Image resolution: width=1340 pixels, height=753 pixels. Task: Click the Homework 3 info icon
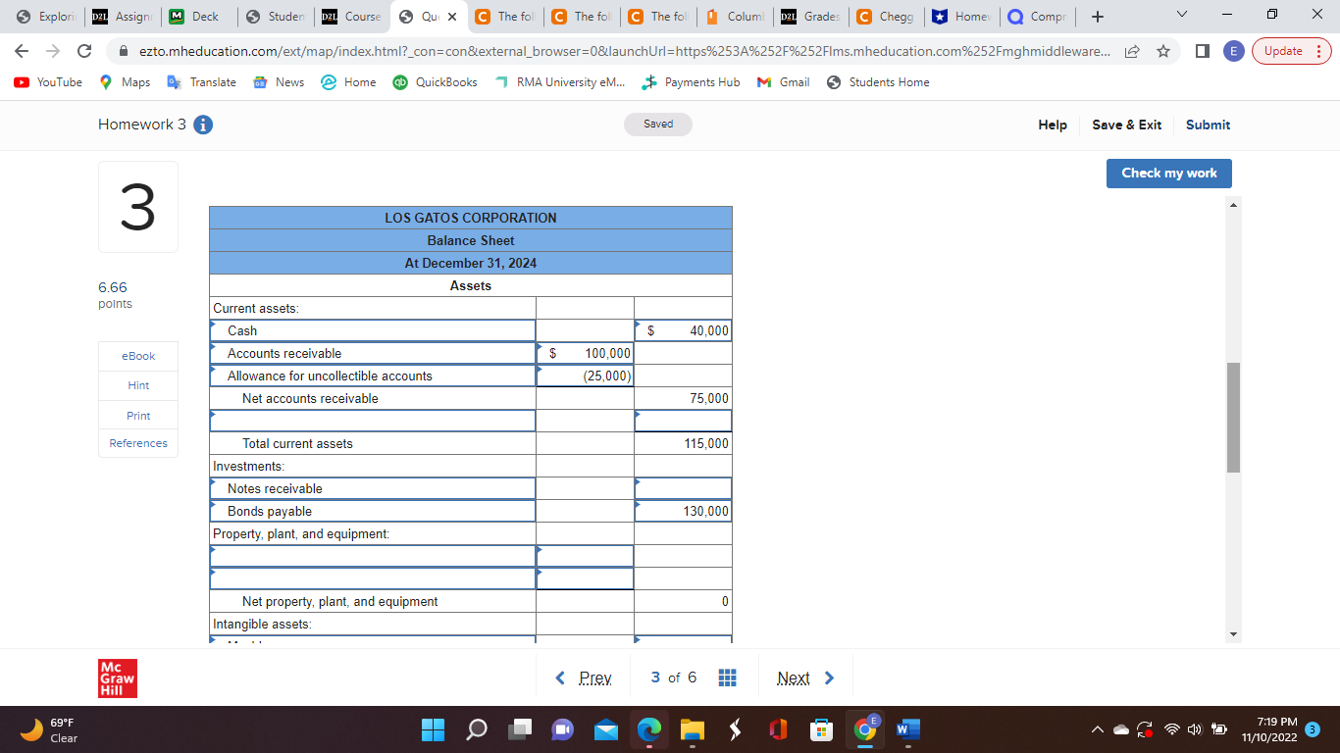click(204, 125)
